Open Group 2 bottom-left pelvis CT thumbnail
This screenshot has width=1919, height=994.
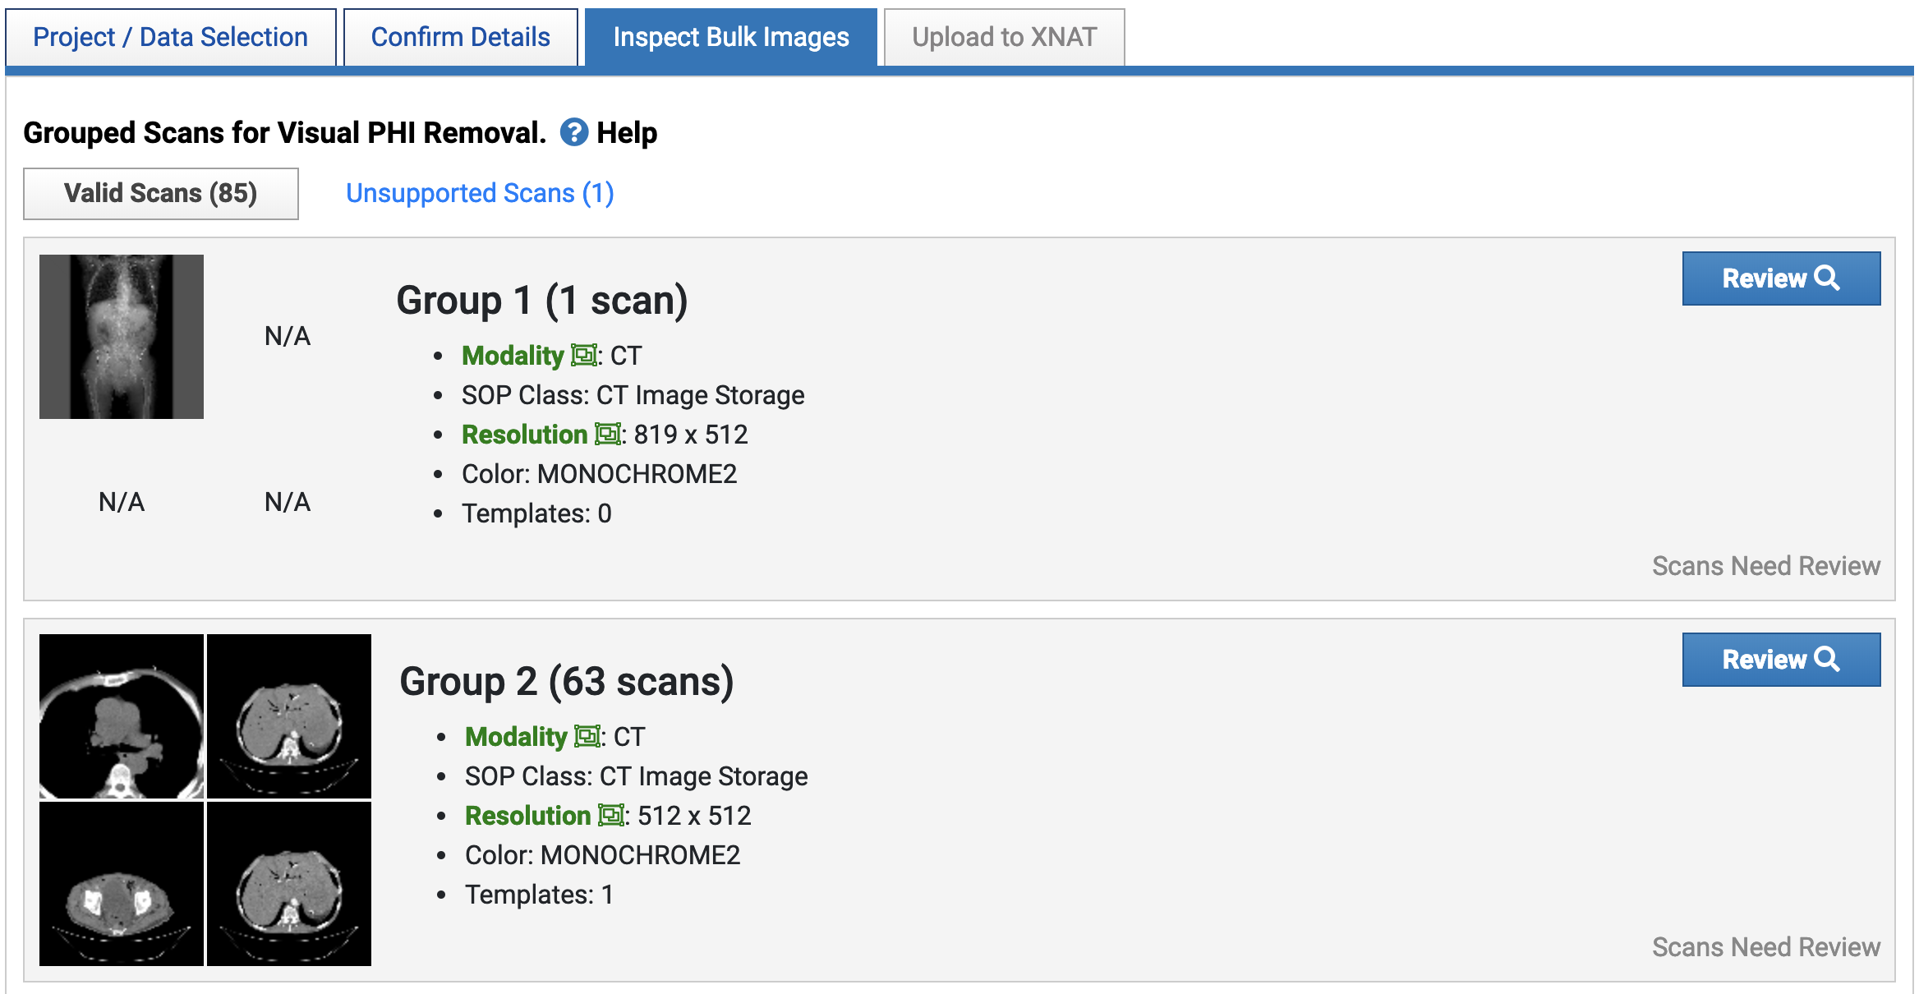[122, 883]
